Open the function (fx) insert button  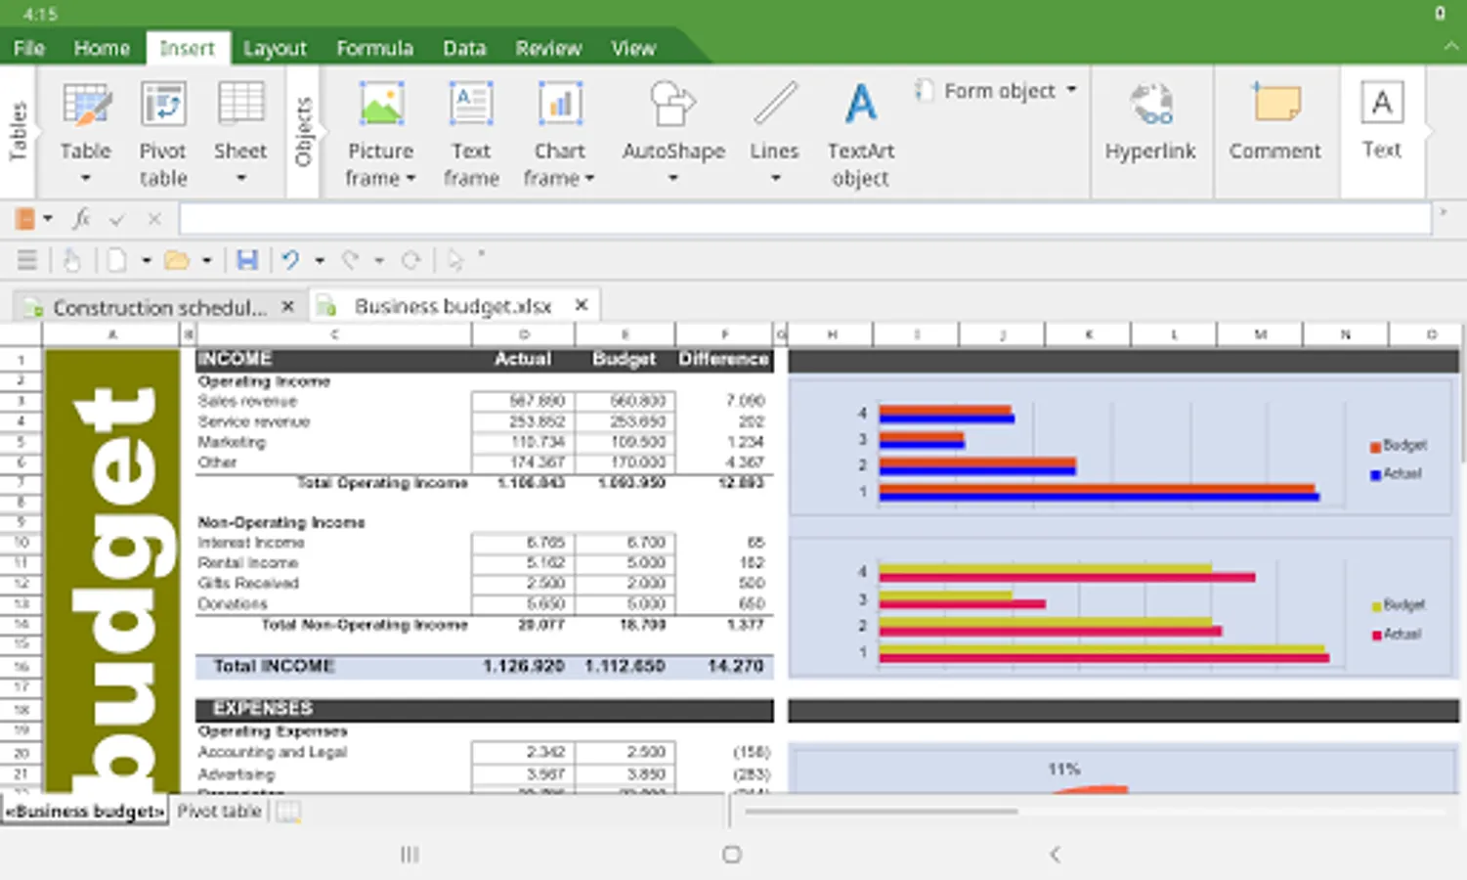click(x=82, y=219)
